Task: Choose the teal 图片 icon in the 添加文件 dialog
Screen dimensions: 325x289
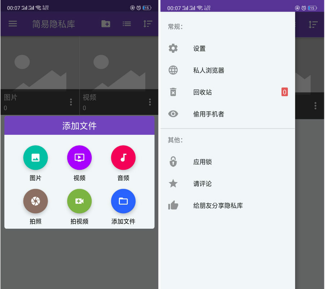Action: (x=35, y=158)
